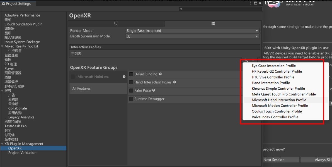This screenshot has height=167, width=332.
Task: Select the All Features group
Action: click(98, 89)
